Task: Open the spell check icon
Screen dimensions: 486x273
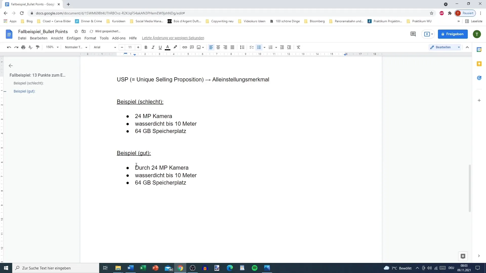Action: (30, 47)
